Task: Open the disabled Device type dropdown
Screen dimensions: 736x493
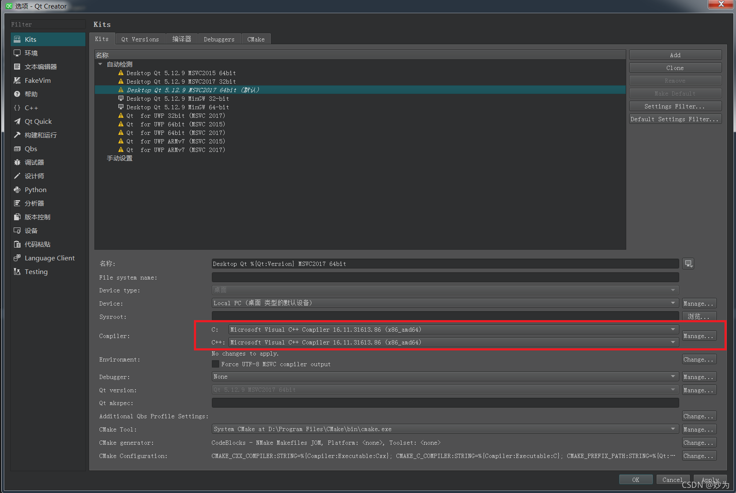Action: [445, 290]
